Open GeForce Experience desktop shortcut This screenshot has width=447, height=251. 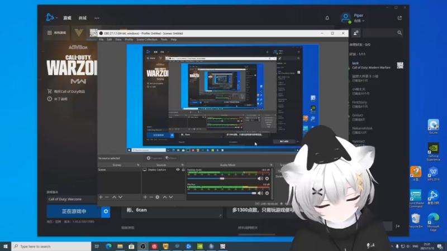(434, 152)
